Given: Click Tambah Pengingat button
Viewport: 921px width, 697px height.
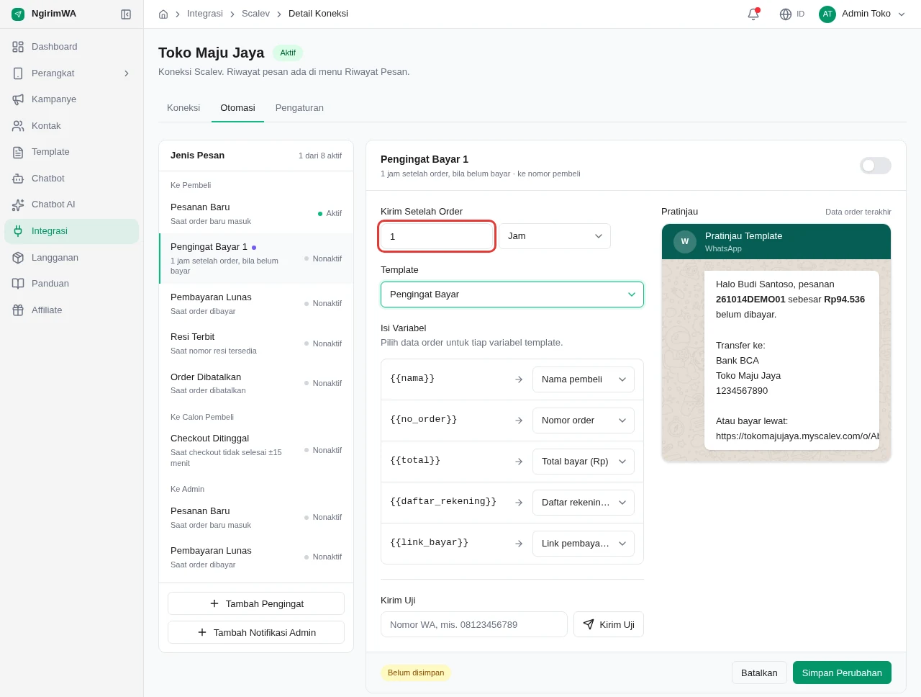Looking at the screenshot, I should 256,603.
